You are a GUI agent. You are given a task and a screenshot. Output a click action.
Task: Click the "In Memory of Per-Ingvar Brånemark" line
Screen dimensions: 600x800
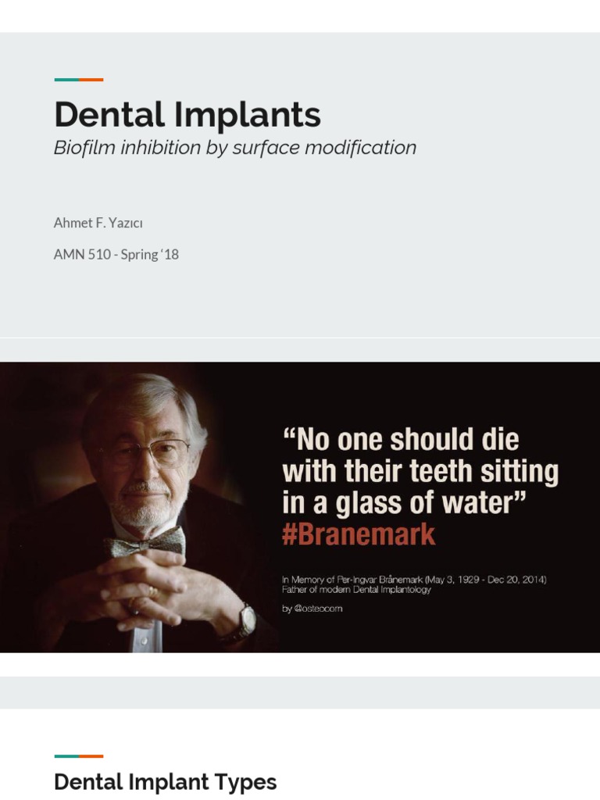click(x=414, y=580)
